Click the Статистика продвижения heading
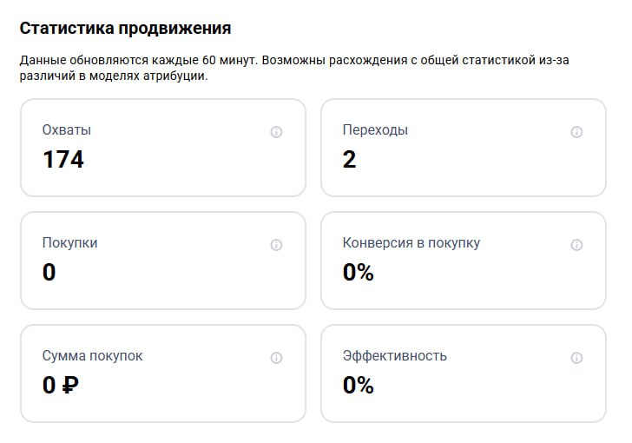Viewport: 632px width, 443px height. pos(125,29)
